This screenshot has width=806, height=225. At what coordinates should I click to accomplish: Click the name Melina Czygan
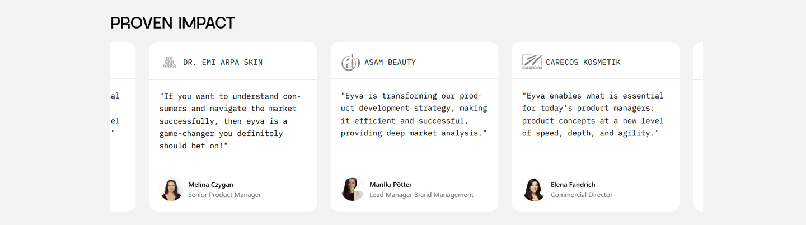coord(210,185)
